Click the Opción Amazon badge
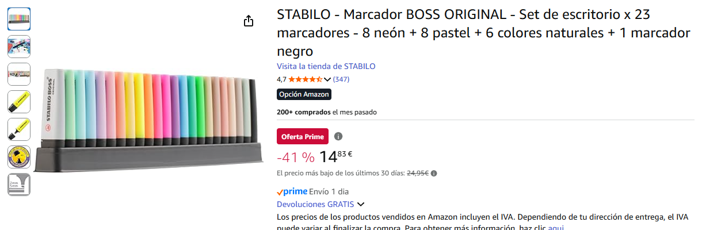The image size is (702, 230). tap(304, 94)
